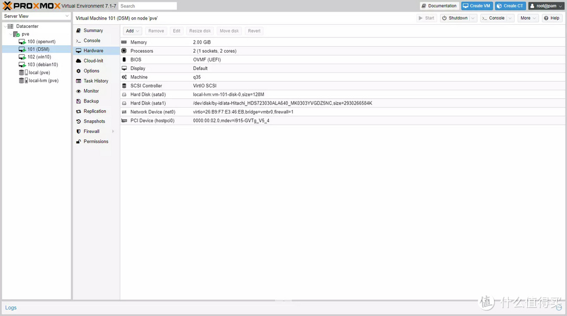Open the Add hardware dropdown

pyautogui.click(x=132, y=31)
